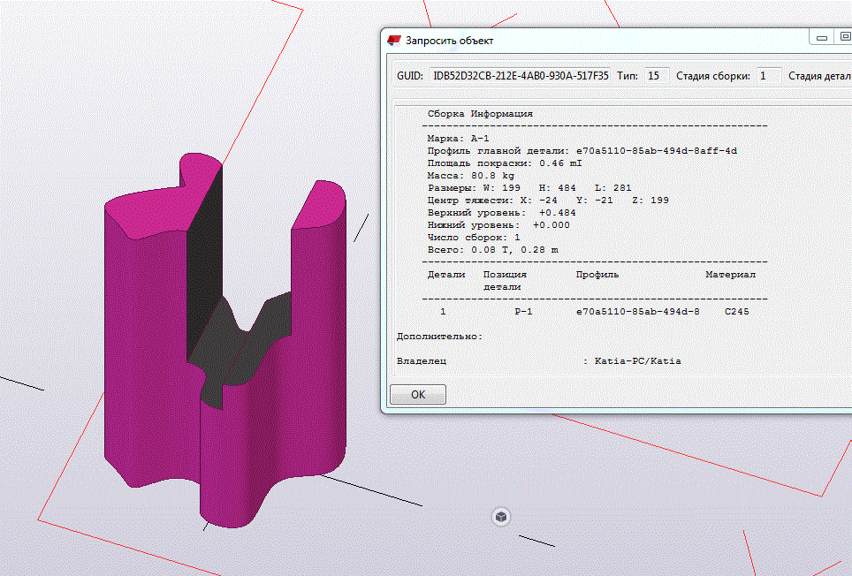Click the OK button in the dialog

(x=418, y=395)
